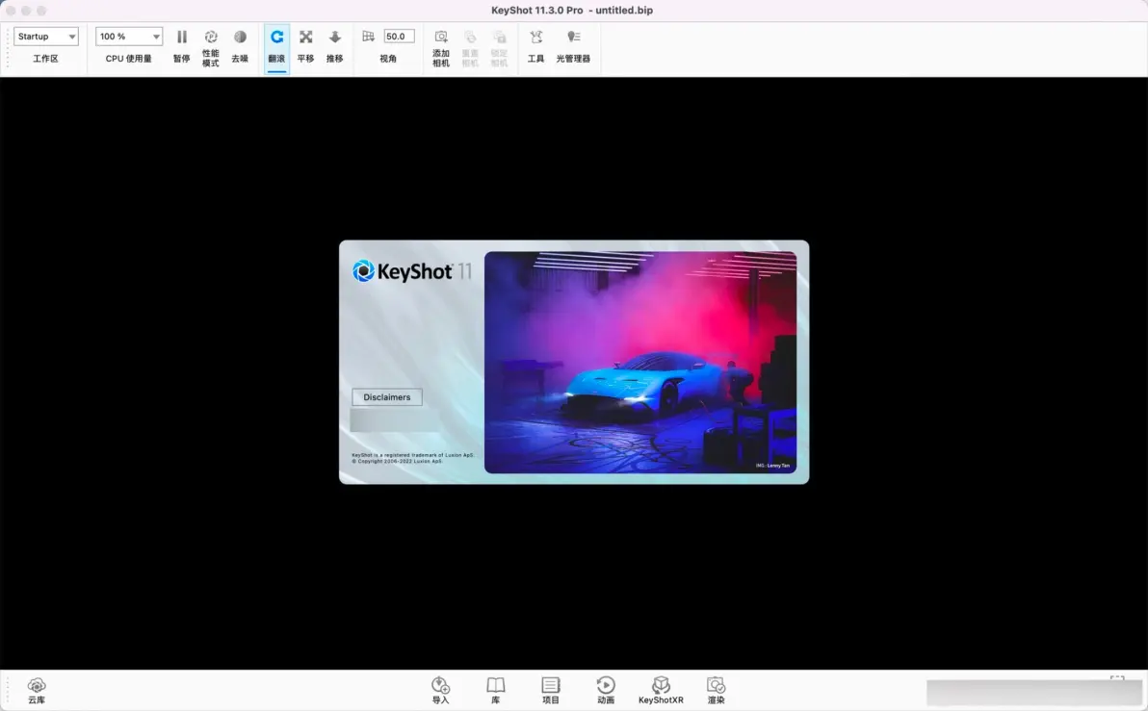
Task: Click the bottom-right fullscreen frame icon
Action: [1116, 678]
